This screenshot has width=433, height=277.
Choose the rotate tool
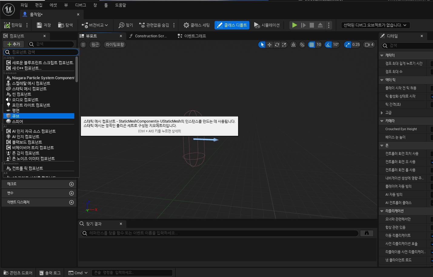point(277,45)
